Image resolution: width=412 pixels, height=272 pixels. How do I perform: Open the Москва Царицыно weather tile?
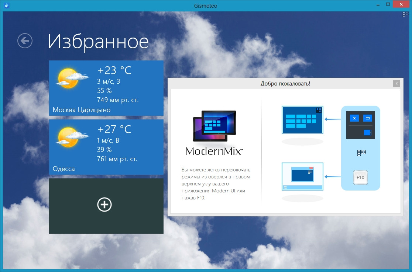click(106, 88)
